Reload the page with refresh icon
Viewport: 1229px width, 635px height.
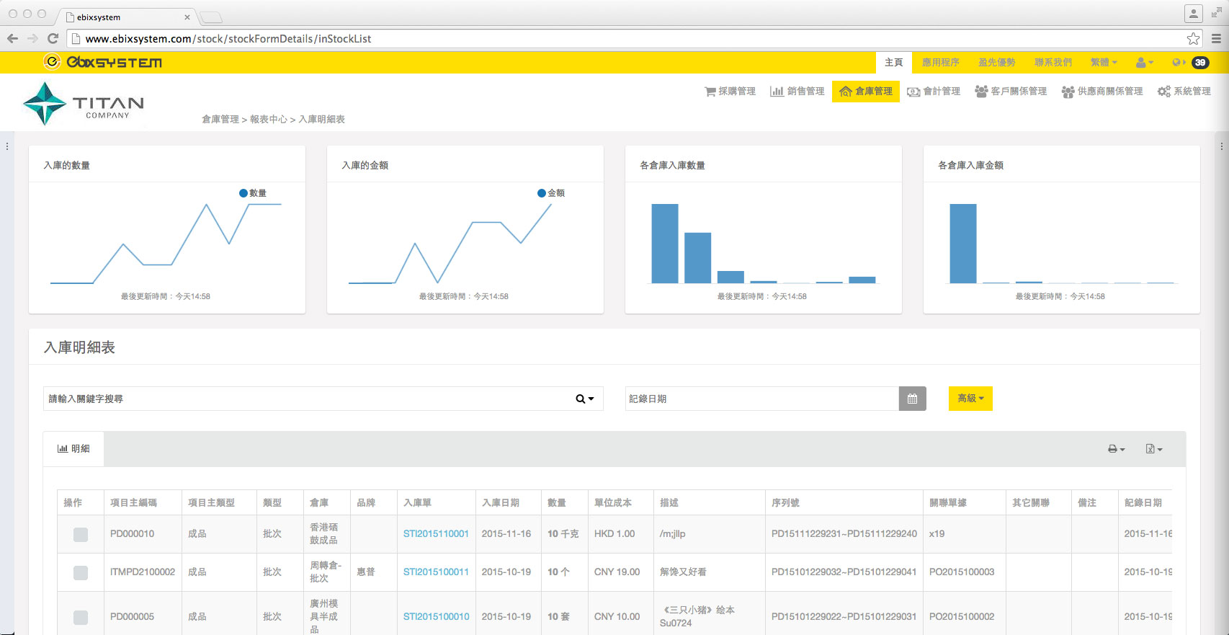pyautogui.click(x=53, y=38)
